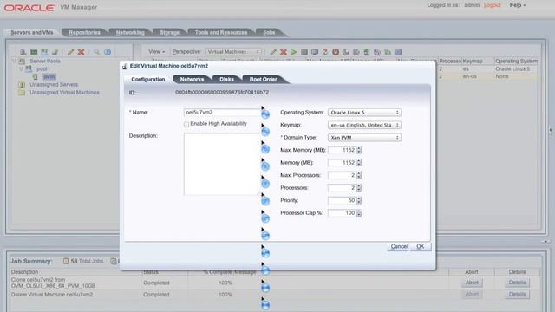Click the green clone customizer icon in VM toolbar
The height and width of the screenshot is (312, 555).
(388, 52)
